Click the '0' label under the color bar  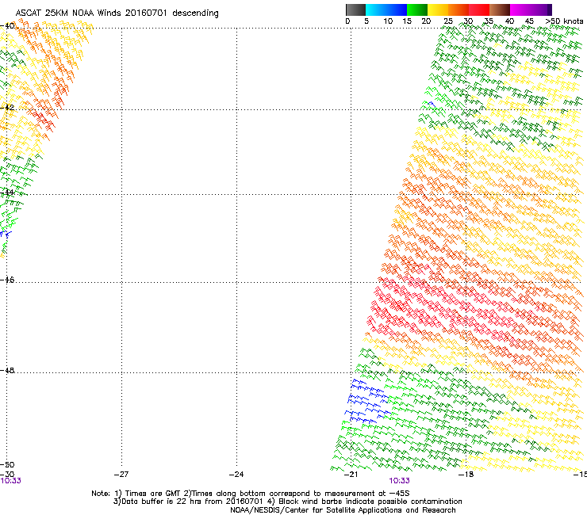[347, 21]
